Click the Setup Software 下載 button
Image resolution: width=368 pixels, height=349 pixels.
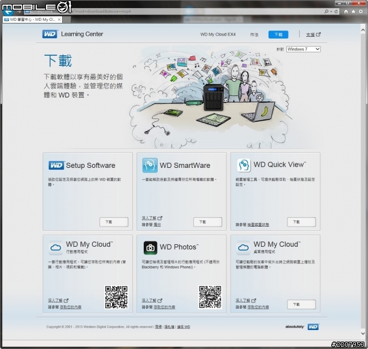(x=114, y=222)
